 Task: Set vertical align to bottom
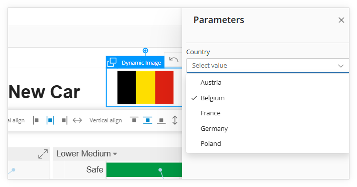(161, 120)
